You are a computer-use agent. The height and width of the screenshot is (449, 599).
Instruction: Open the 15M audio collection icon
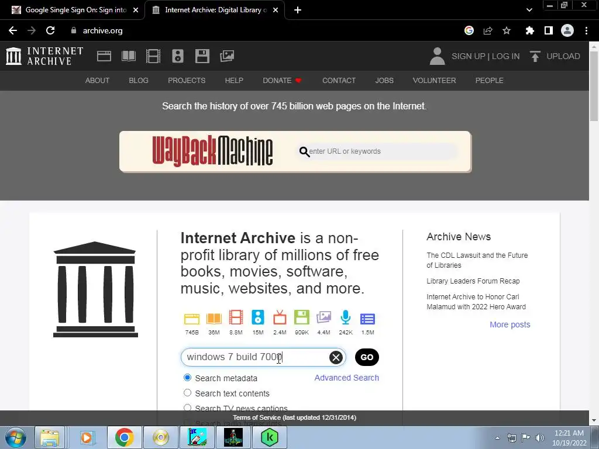click(x=258, y=317)
